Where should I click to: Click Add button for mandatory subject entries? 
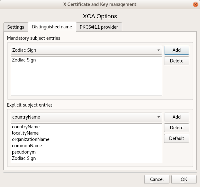coord(176,50)
